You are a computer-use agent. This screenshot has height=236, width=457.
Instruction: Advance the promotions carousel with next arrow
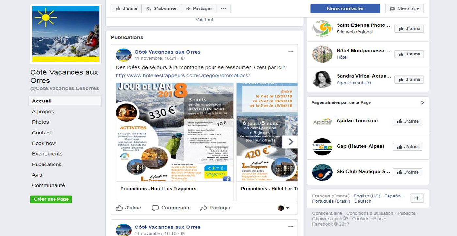pyautogui.click(x=290, y=142)
